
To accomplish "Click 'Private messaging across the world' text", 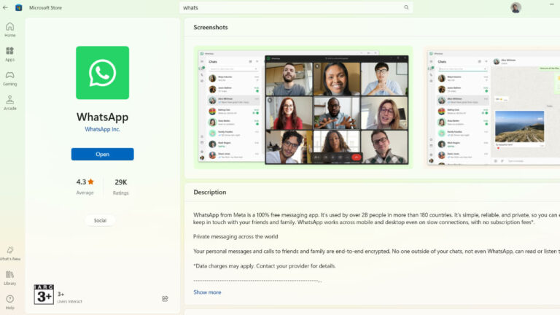I will click(x=236, y=236).
